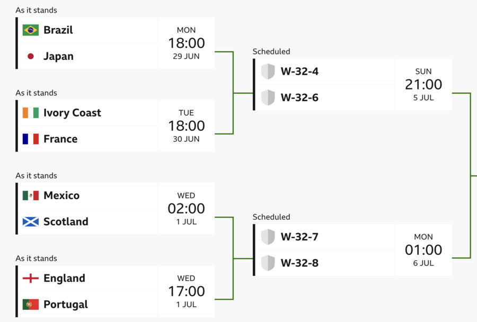Select the Scotland saltire flag icon
Screen dimensions: 477x322
30,222
